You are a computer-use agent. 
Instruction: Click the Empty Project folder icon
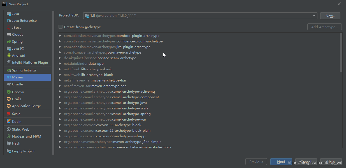9,151
